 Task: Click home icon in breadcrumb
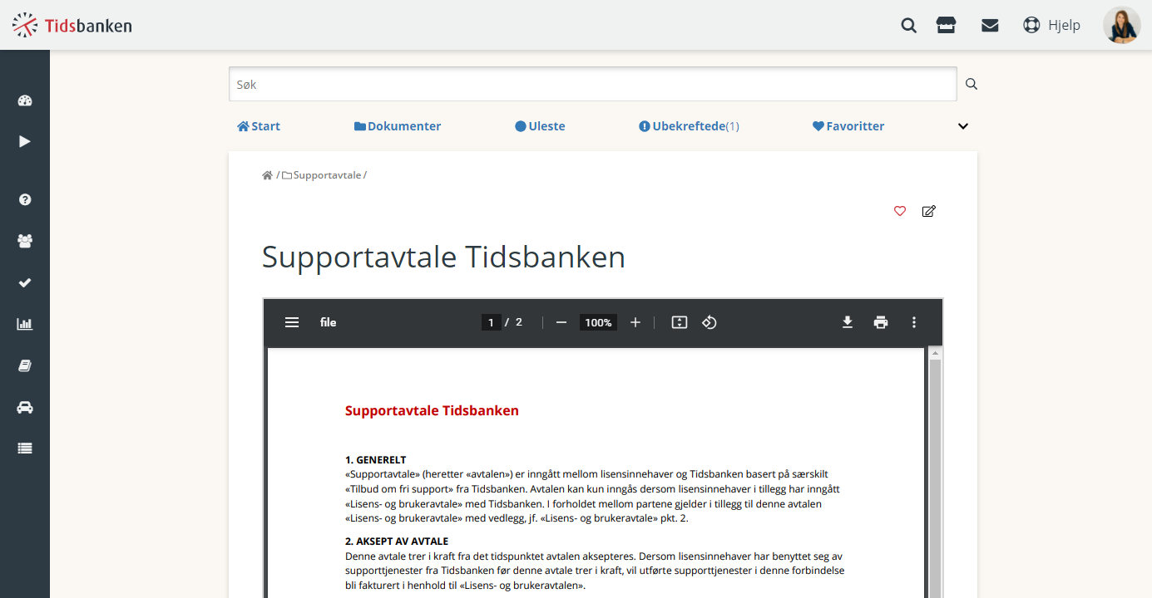(x=267, y=175)
